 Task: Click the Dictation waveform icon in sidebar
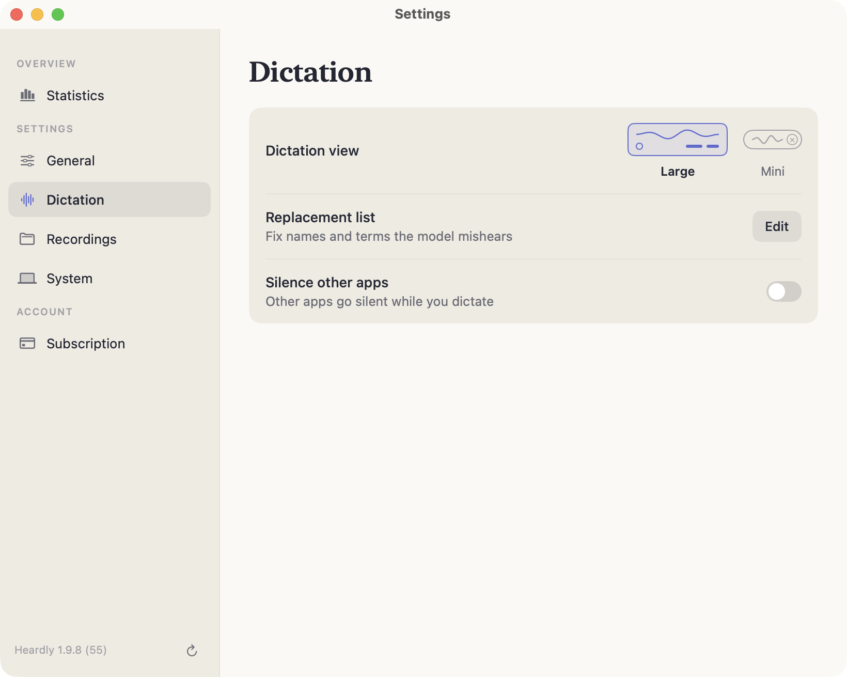click(x=27, y=200)
